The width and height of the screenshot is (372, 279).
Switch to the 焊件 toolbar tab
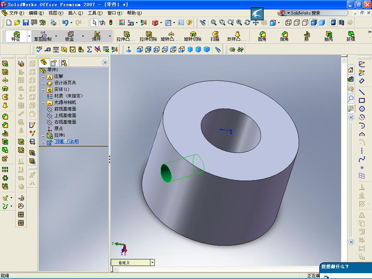97,36
